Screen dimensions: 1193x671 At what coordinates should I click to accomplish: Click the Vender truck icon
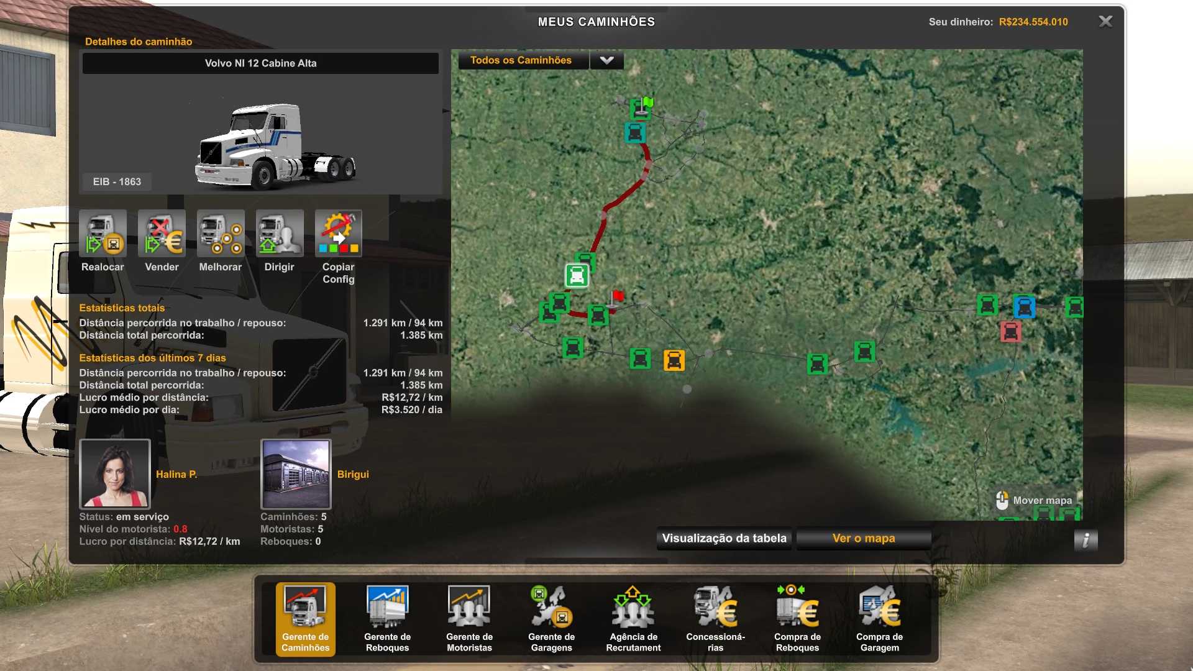coord(162,234)
